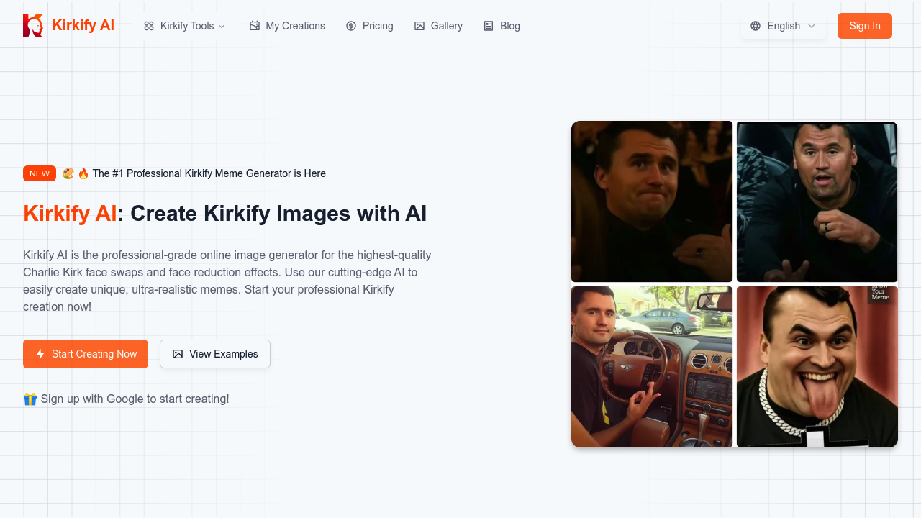Click the globe icon for language selection
Screen dimensions: 921x518
click(x=756, y=26)
